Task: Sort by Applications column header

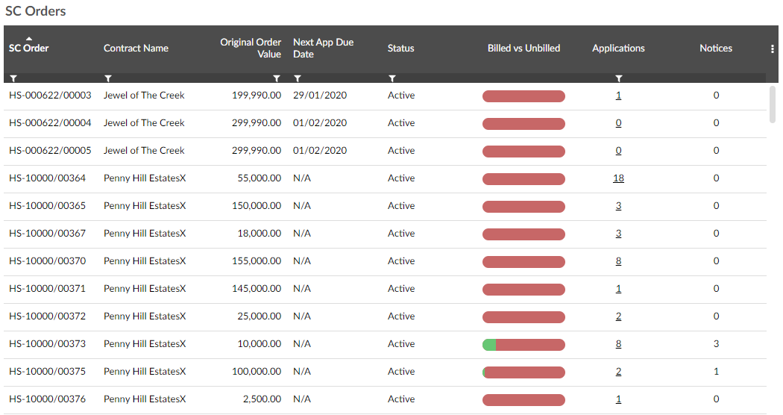Action: click(x=618, y=49)
